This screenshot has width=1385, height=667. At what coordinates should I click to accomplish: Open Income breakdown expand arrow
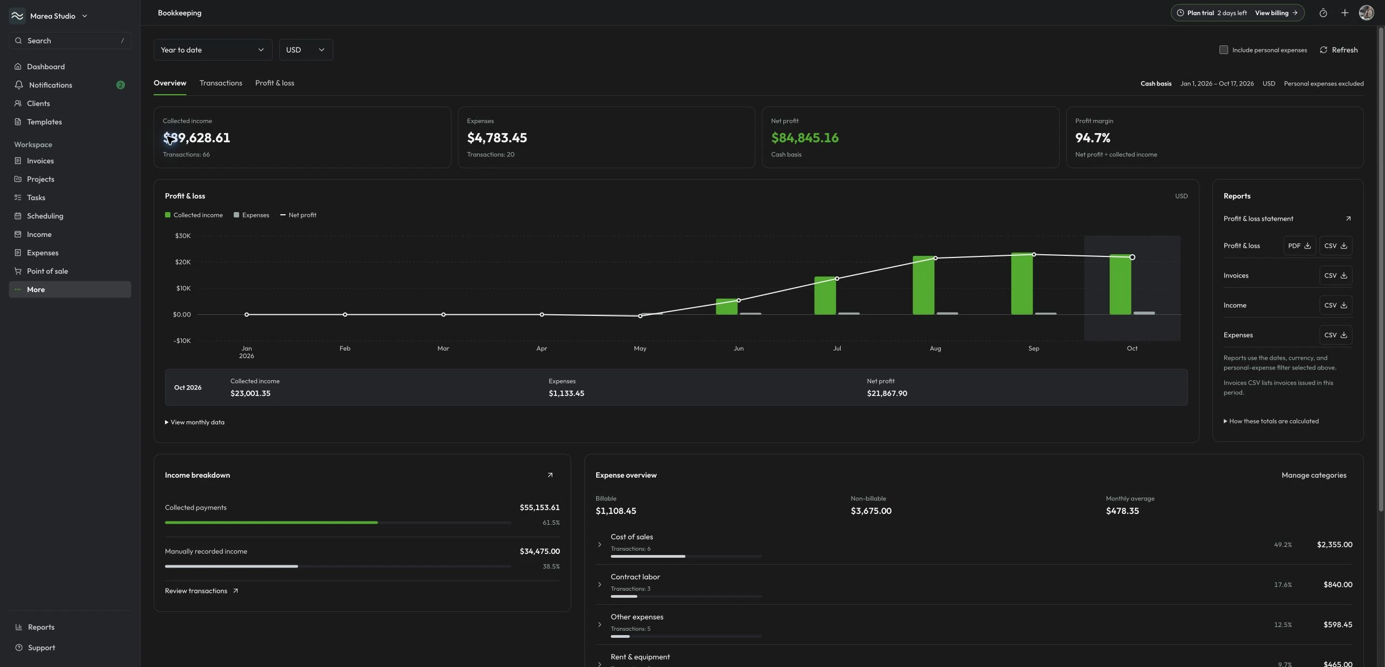coord(550,475)
